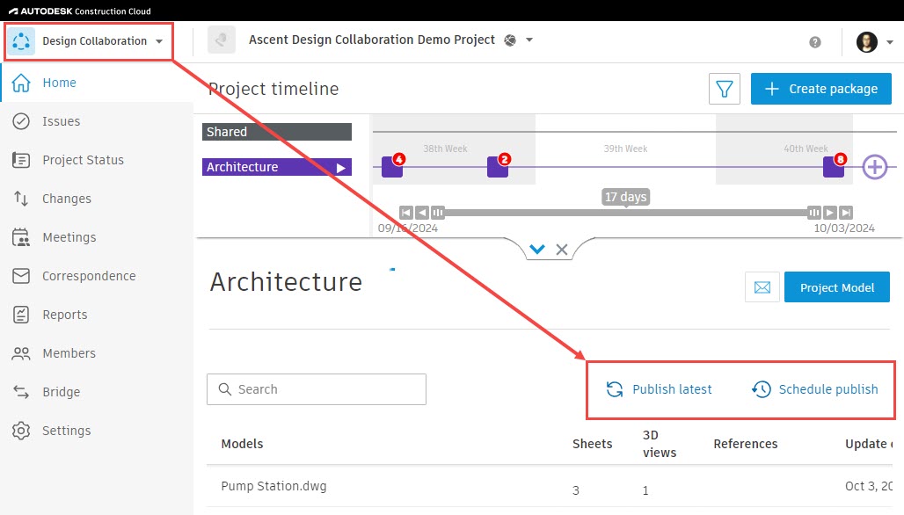The image size is (904, 515).
Task: Open the help question mark icon
Action: click(x=814, y=42)
